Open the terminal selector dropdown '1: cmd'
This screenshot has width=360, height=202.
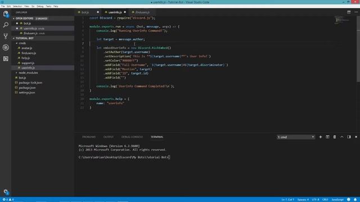(296, 137)
